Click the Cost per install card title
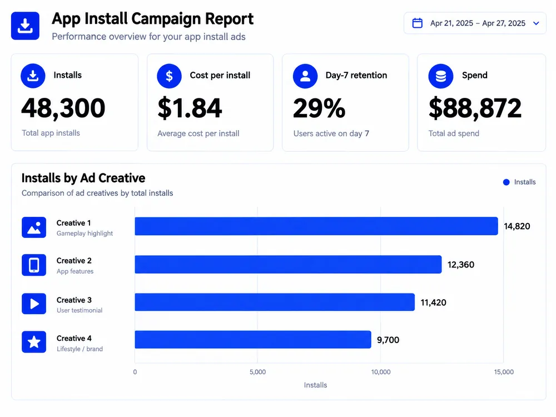Image resolution: width=556 pixels, height=417 pixels. pyautogui.click(x=220, y=75)
